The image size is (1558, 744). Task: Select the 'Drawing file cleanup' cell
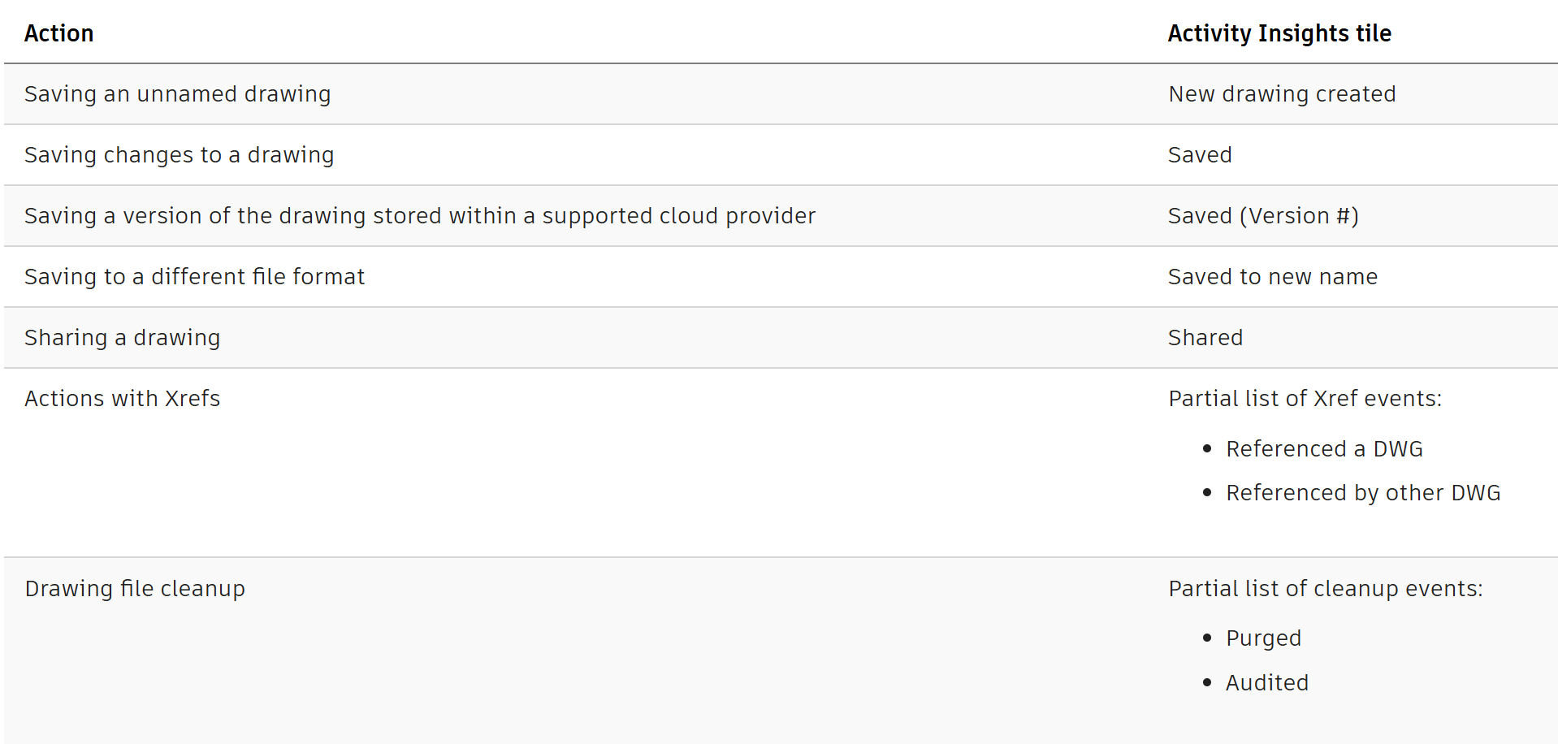pyautogui.click(x=135, y=589)
